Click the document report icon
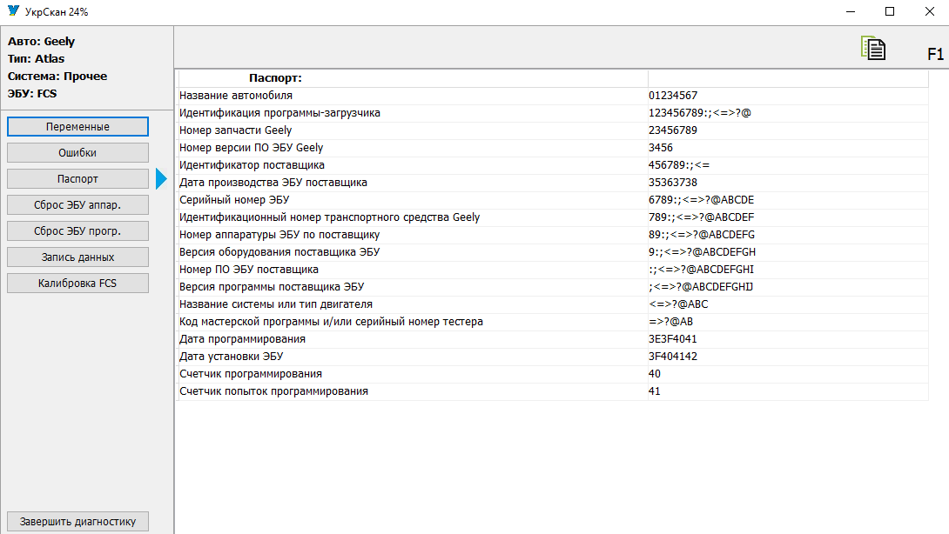This screenshot has width=949, height=534. tap(873, 48)
